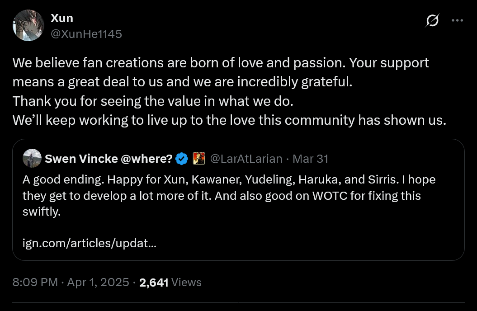Open Xun's profile picture
This screenshot has width=477, height=311.
pyautogui.click(x=28, y=26)
